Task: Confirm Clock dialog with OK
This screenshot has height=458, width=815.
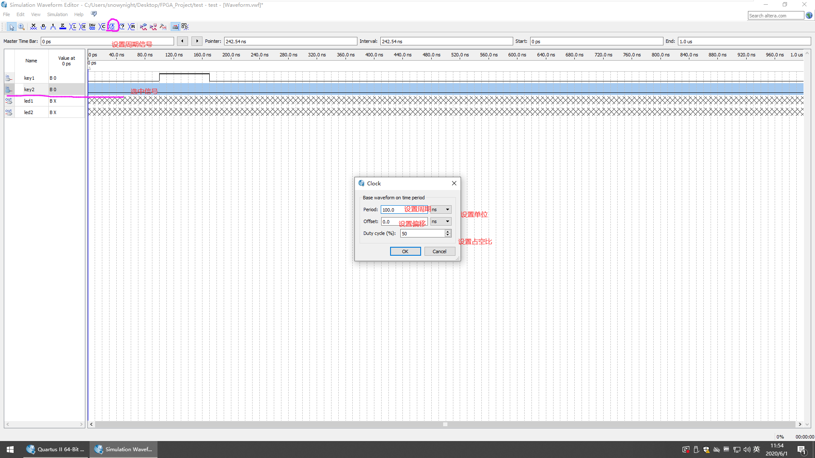Action: 405,251
